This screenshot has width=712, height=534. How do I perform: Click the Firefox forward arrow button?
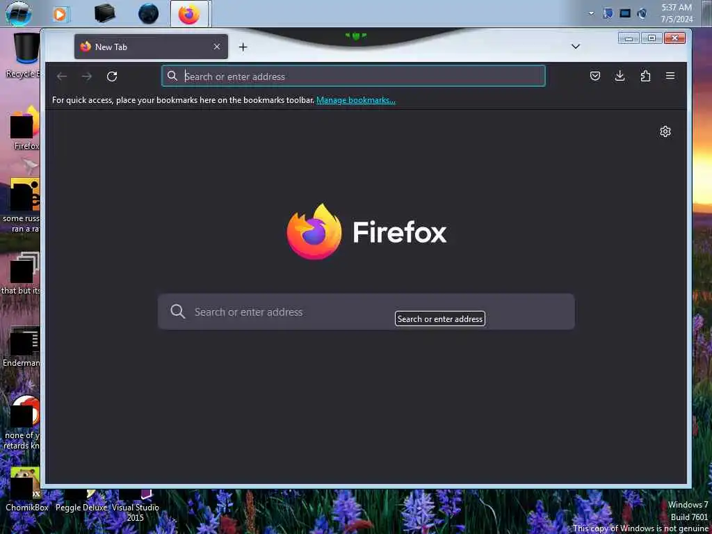(x=87, y=76)
